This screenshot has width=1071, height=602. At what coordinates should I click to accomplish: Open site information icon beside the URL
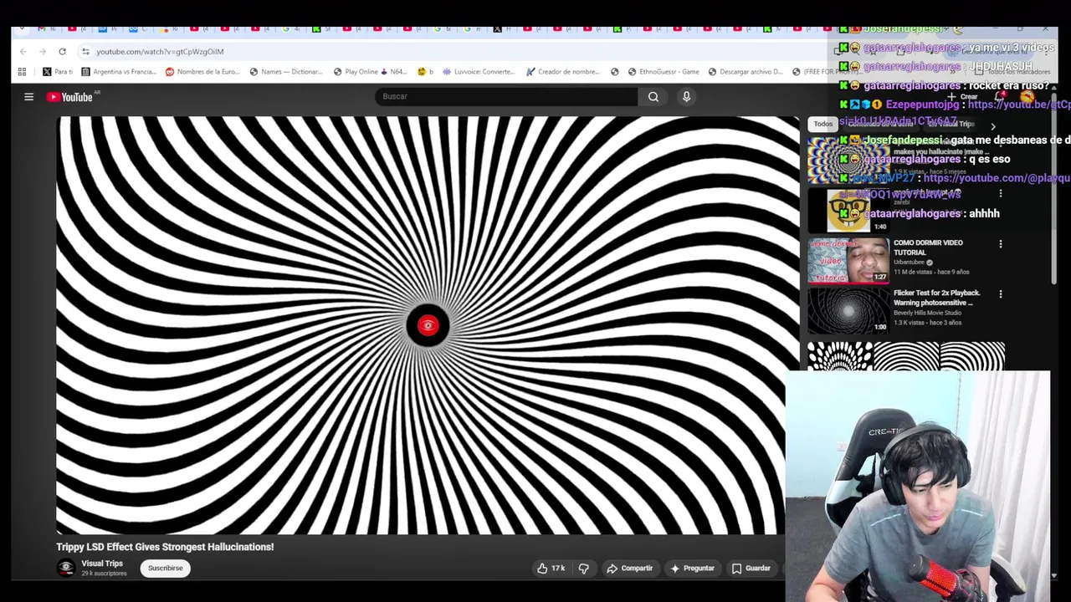(x=85, y=51)
